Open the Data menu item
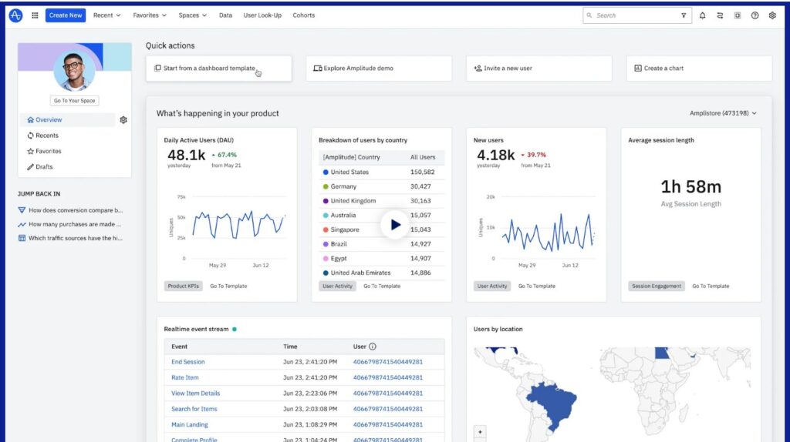Image resolution: width=790 pixels, height=442 pixels. pos(226,15)
